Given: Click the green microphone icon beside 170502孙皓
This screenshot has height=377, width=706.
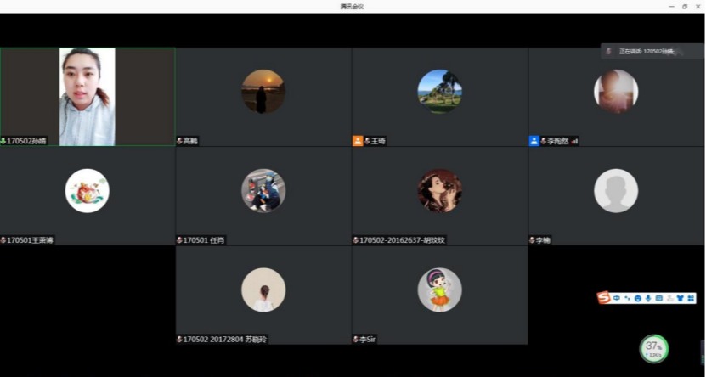Looking at the screenshot, I should 3,141.
